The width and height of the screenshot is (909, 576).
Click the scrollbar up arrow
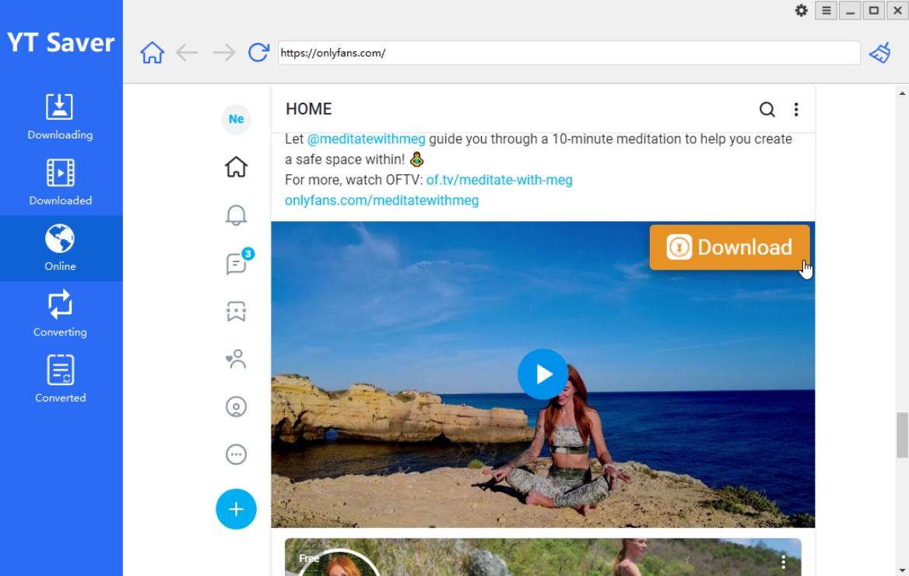pos(902,93)
